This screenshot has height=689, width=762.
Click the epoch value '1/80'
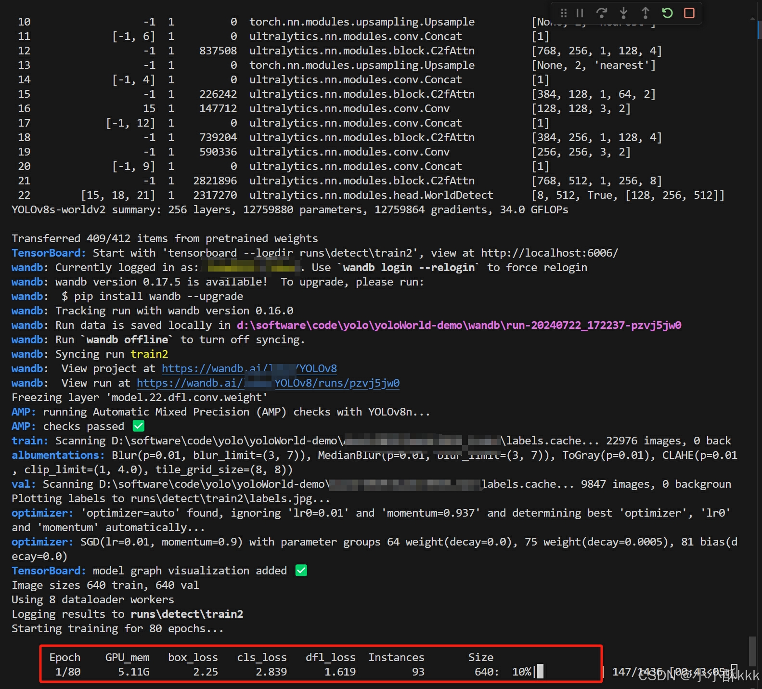tap(68, 672)
